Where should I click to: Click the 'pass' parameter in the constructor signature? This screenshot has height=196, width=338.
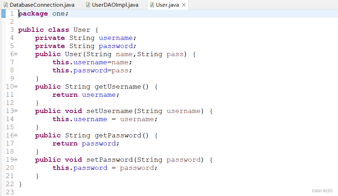pyautogui.click(x=175, y=54)
